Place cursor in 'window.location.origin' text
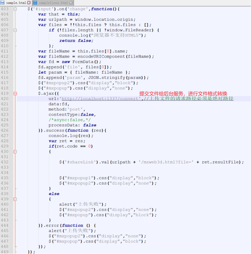Viewport: 251px width, 254px height. (104, 19)
